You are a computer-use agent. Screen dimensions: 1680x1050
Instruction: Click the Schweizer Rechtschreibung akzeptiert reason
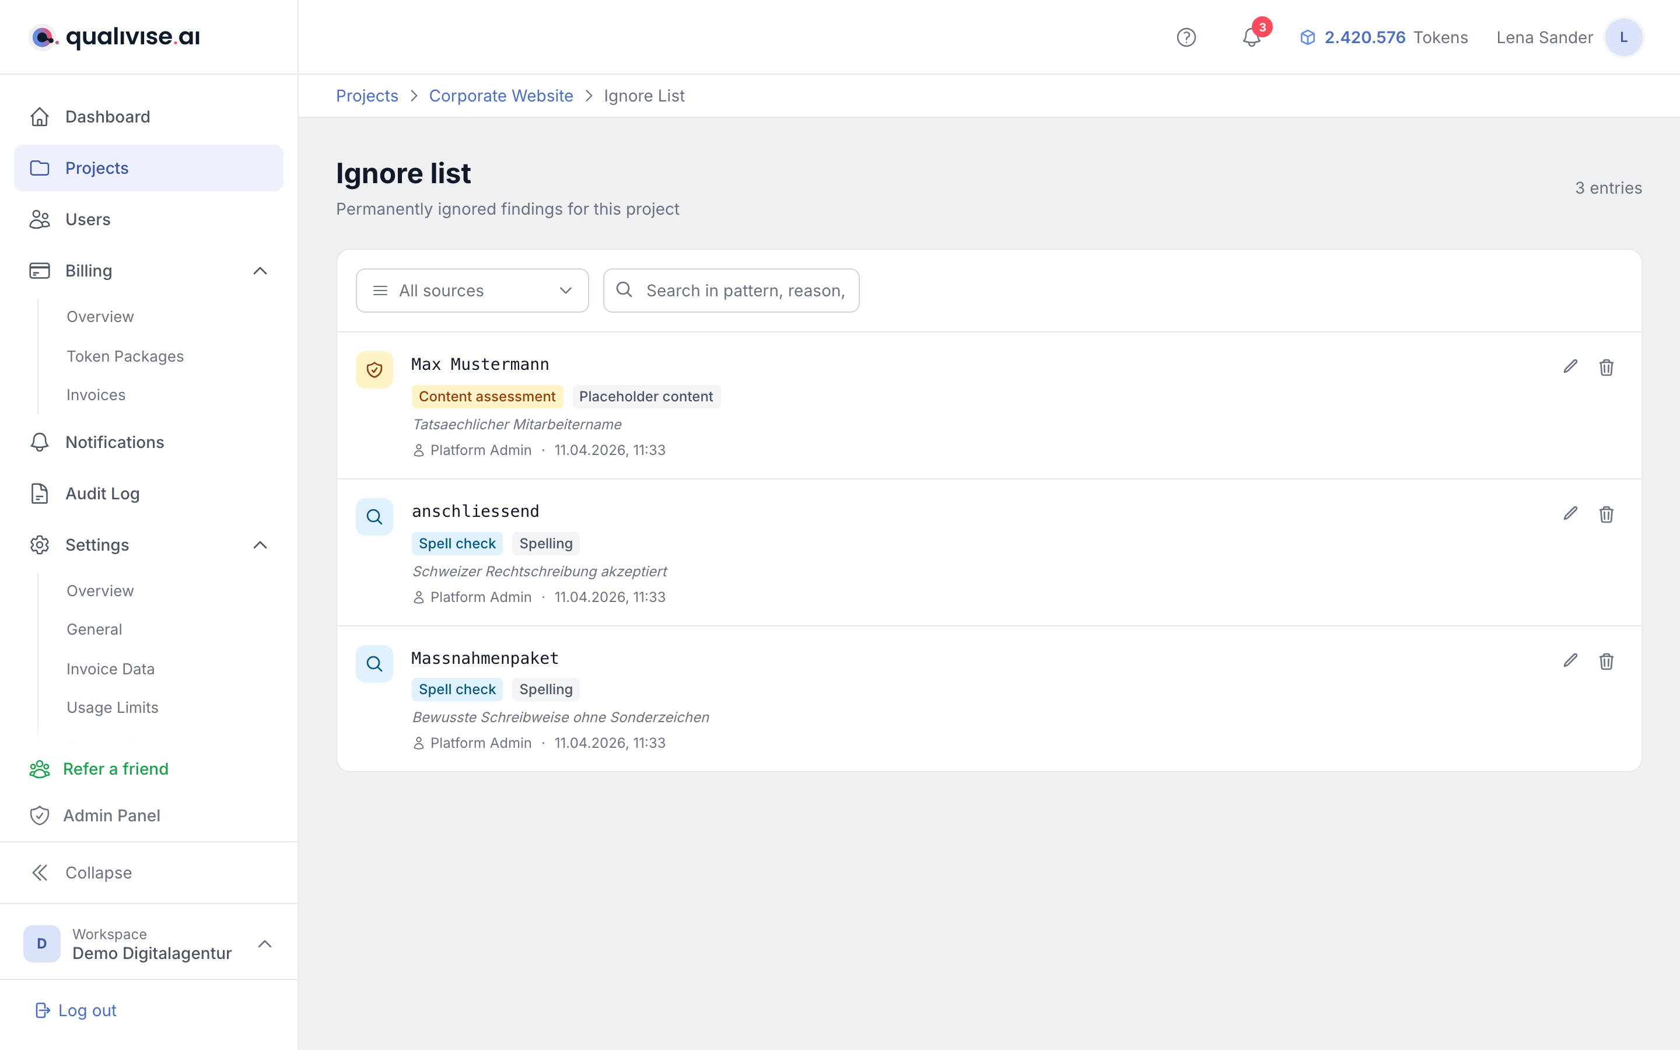tap(540, 572)
